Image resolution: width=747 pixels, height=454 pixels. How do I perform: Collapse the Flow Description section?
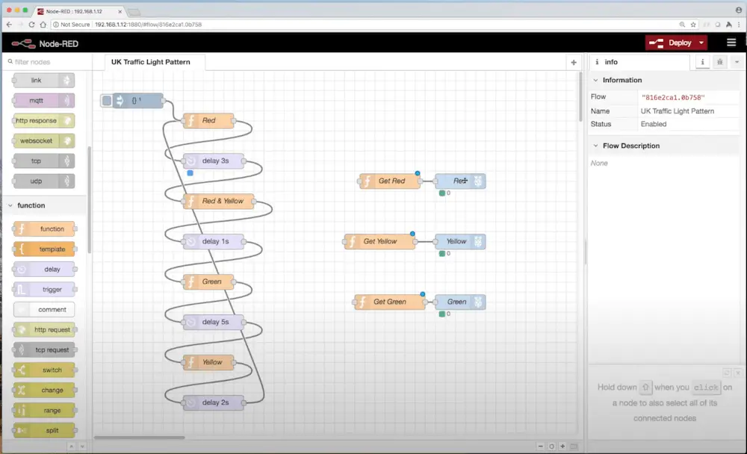(x=596, y=146)
